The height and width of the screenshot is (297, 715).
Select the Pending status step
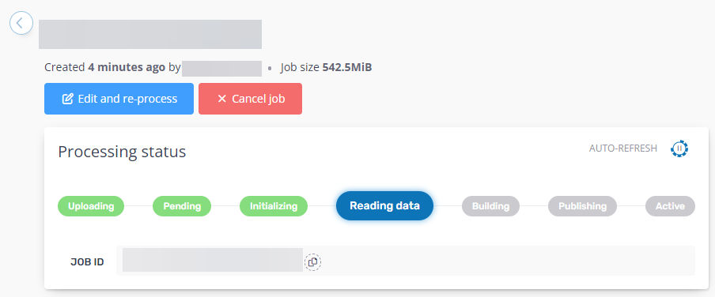pos(182,206)
